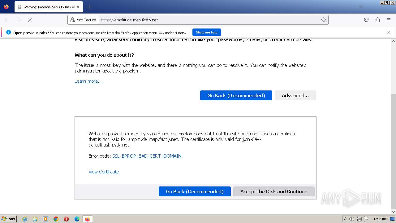This screenshot has height=223, width=396.
Task: Launch Internet Explorer from taskbar
Action: 24,219
